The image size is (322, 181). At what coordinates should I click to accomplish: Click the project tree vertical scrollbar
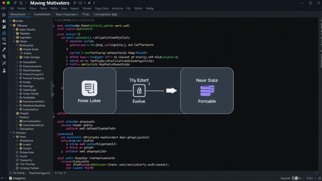pos(52,89)
